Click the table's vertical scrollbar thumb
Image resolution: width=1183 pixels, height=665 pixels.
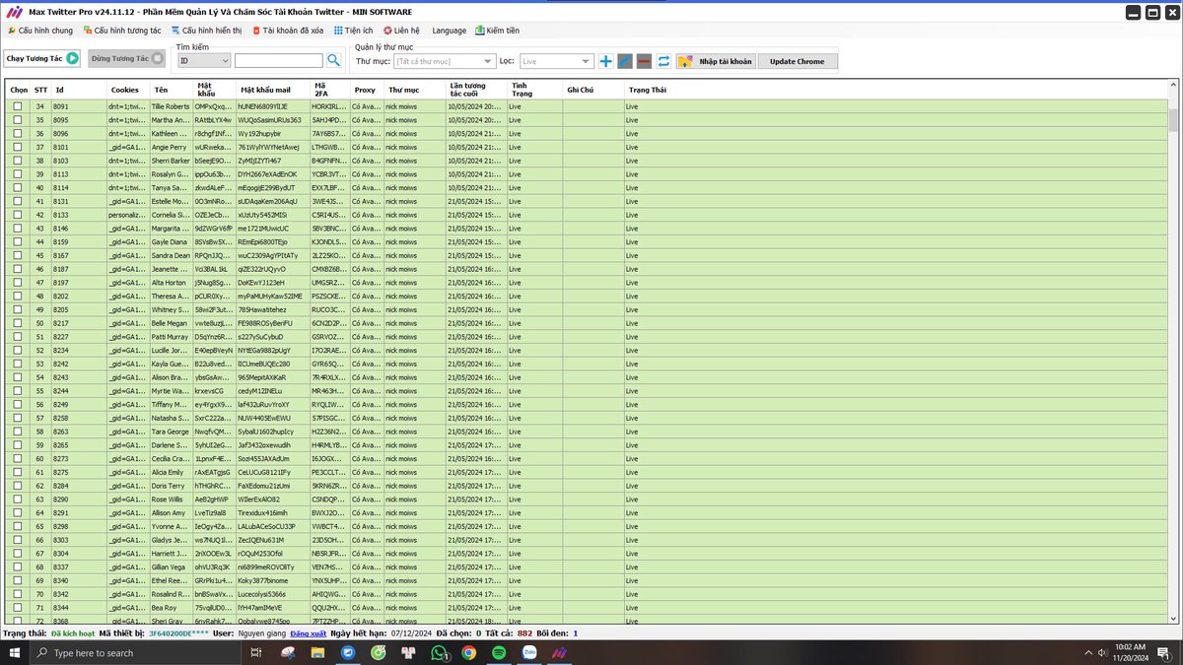[1173, 119]
